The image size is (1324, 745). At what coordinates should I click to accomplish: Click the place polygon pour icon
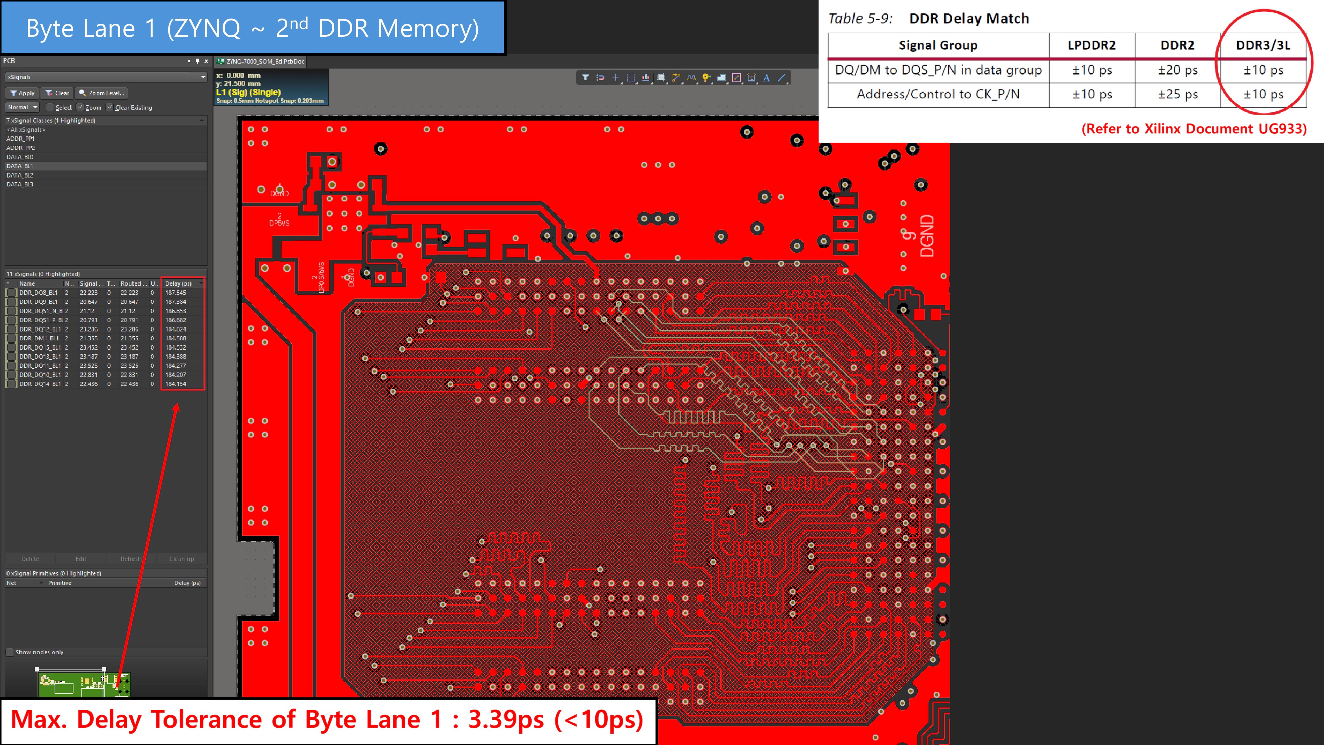click(722, 77)
